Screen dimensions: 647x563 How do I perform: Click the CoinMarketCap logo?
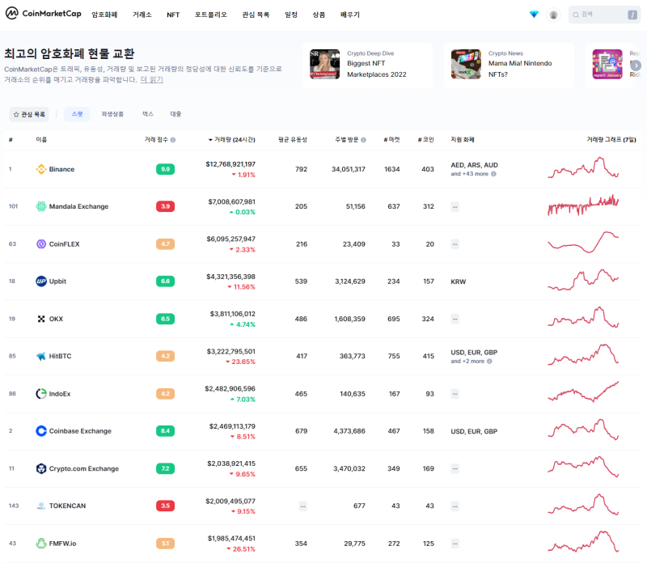pyautogui.click(x=44, y=14)
